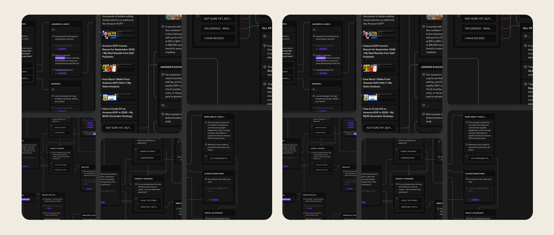Click chat icon beside 'Fair question!' in left collage

point(163,74)
